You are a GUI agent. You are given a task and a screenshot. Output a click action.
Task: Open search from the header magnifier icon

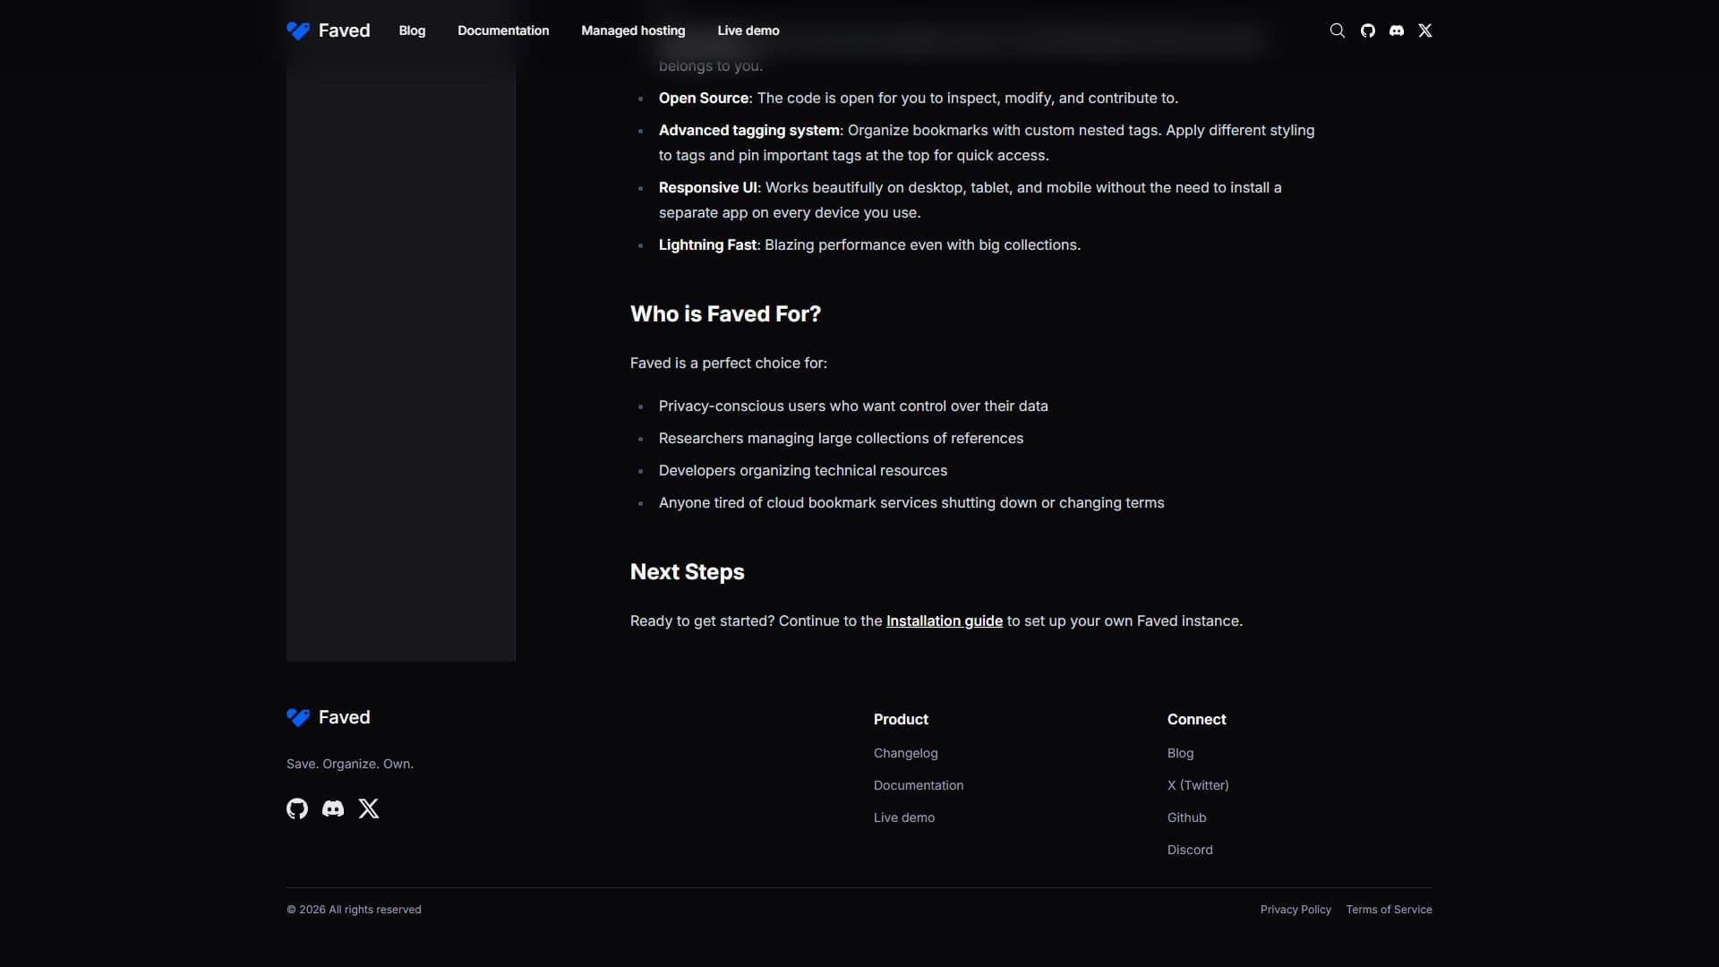(1337, 30)
